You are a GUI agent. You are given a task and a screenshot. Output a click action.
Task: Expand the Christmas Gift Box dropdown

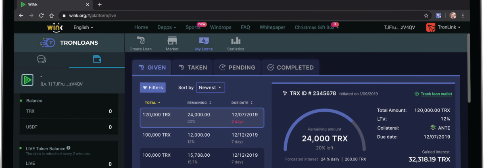pyautogui.click(x=317, y=27)
